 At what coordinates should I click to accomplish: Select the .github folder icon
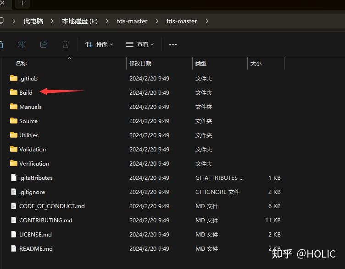click(x=14, y=78)
